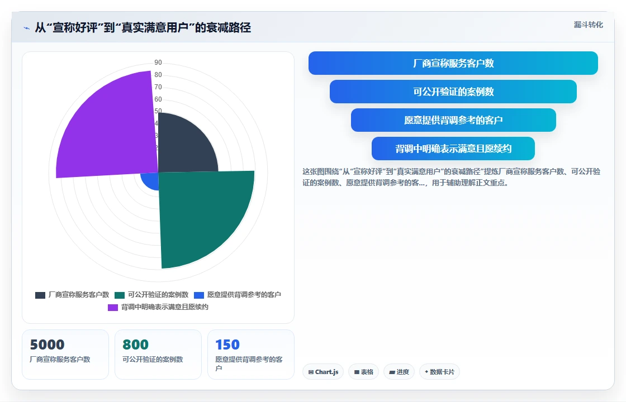Open the 5000 stat card
The height and width of the screenshot is (402, 626).
(x=65, y=355)
